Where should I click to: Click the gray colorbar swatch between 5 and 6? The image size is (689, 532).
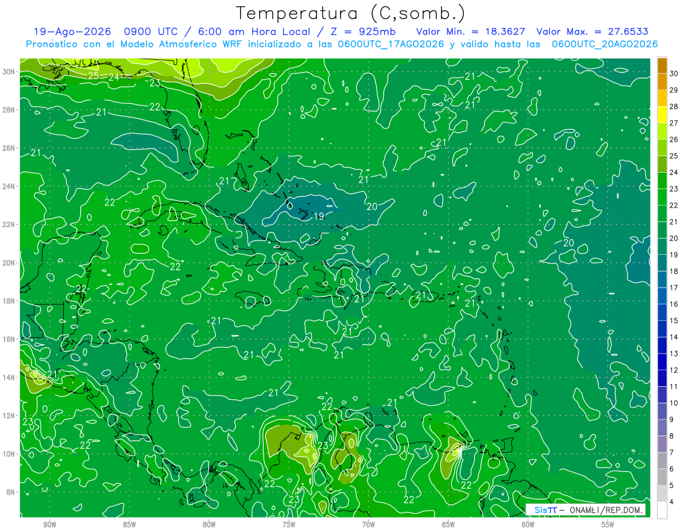pos(662,477)
